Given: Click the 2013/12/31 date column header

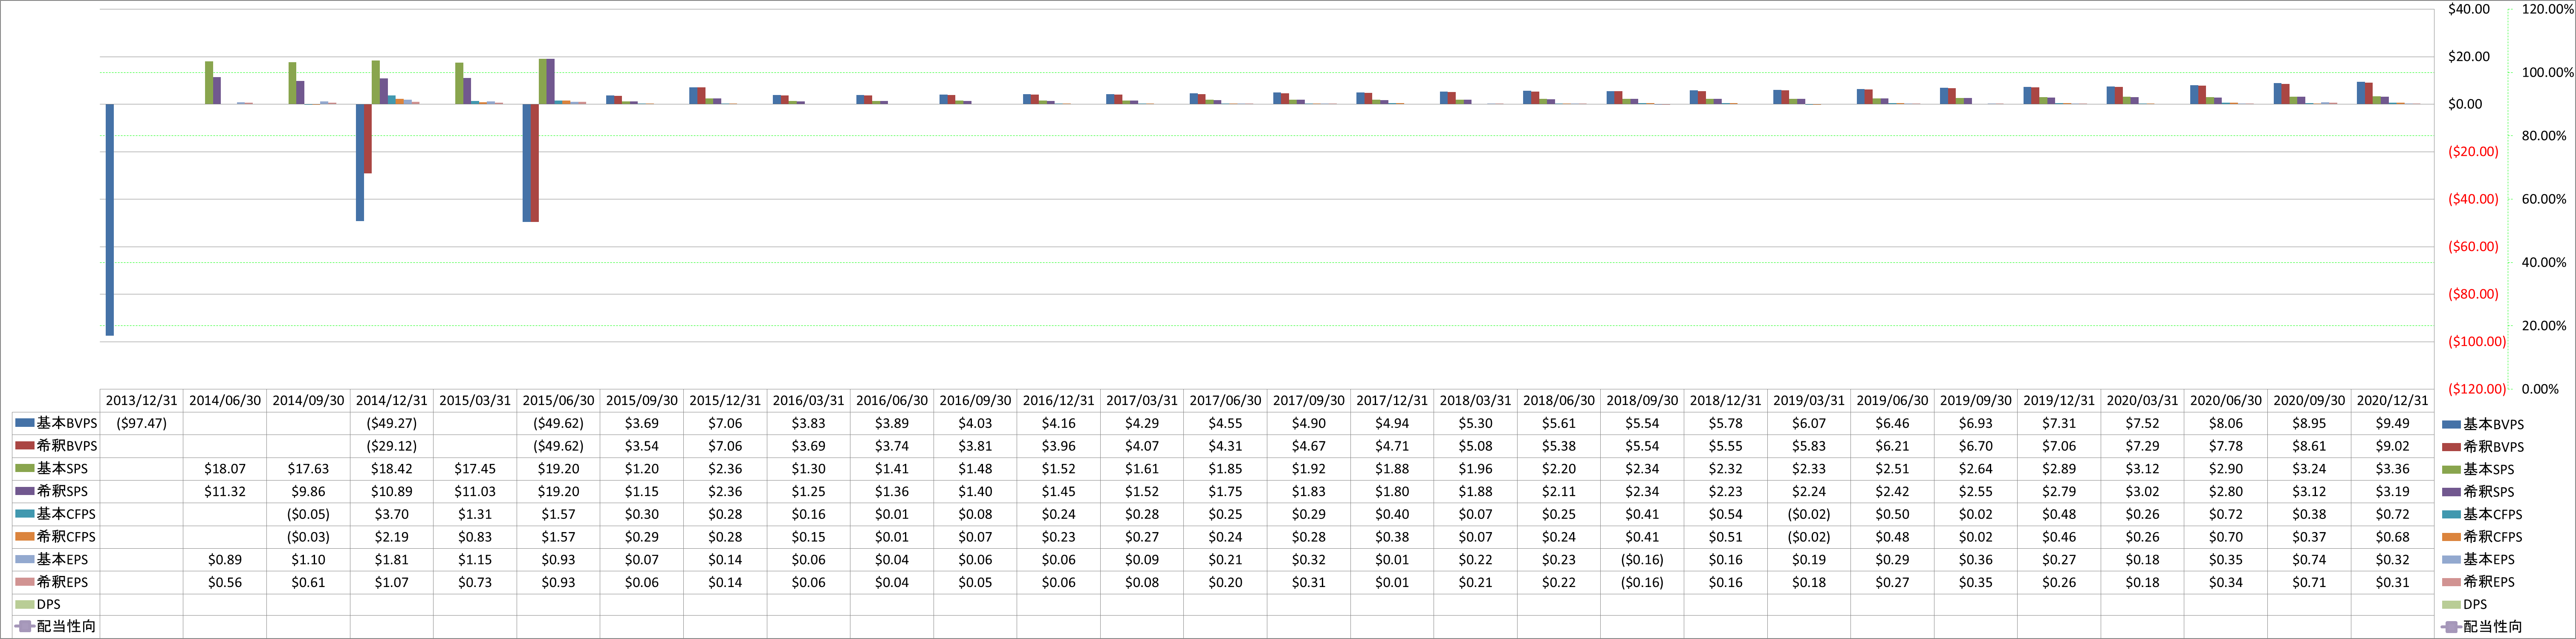Looking at the screenshot, I should 142,400.
